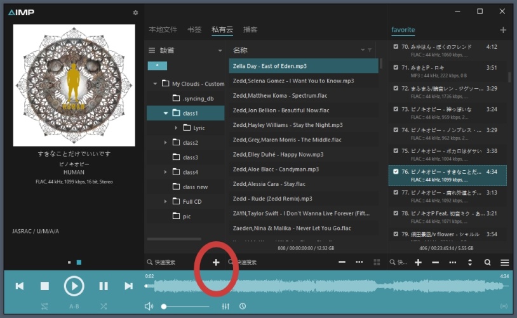517x318 pixels.
Task: Uncheck track 71 みきとP checkbox
Action: tap(396, 67)
